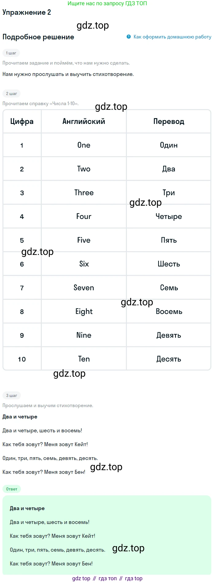This screenshot has width=215, height=583.
Task: Click the 'Упражнение 2' heading
Action: (27, 12)
